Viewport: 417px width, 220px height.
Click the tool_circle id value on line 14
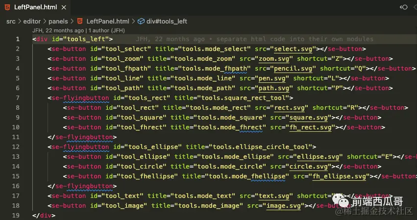[x=141, y=167]
